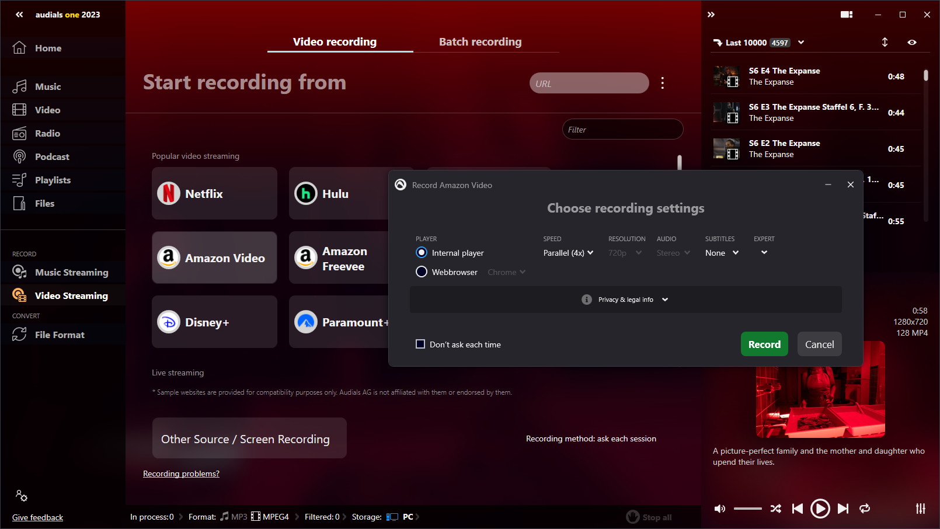This screenshot has height=529, width=940.
Task: Switch to the Batch recording tab
Action: tap(480, 42)
